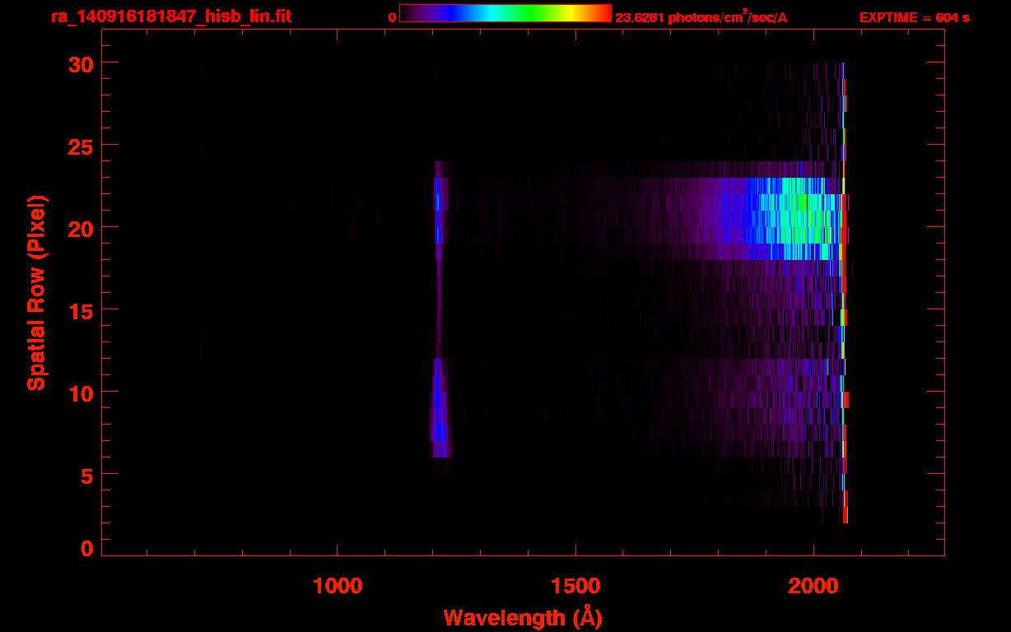Screen dimensions: 1011x632
Task: Click the y-axis tick label 20
Action: [80, 228]
